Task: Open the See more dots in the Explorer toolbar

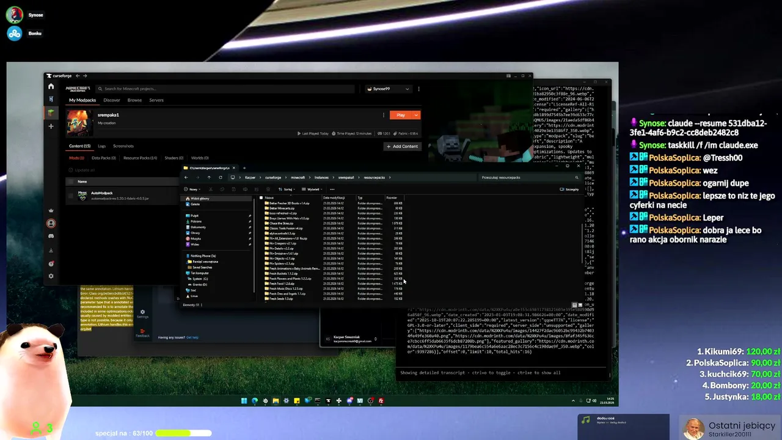Action: tap(332, 189)
